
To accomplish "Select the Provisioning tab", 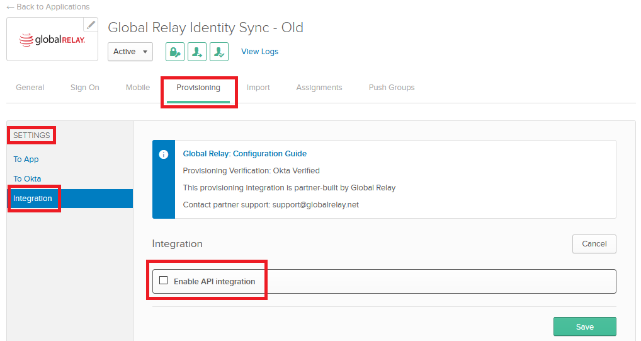I will click(198, 88).
